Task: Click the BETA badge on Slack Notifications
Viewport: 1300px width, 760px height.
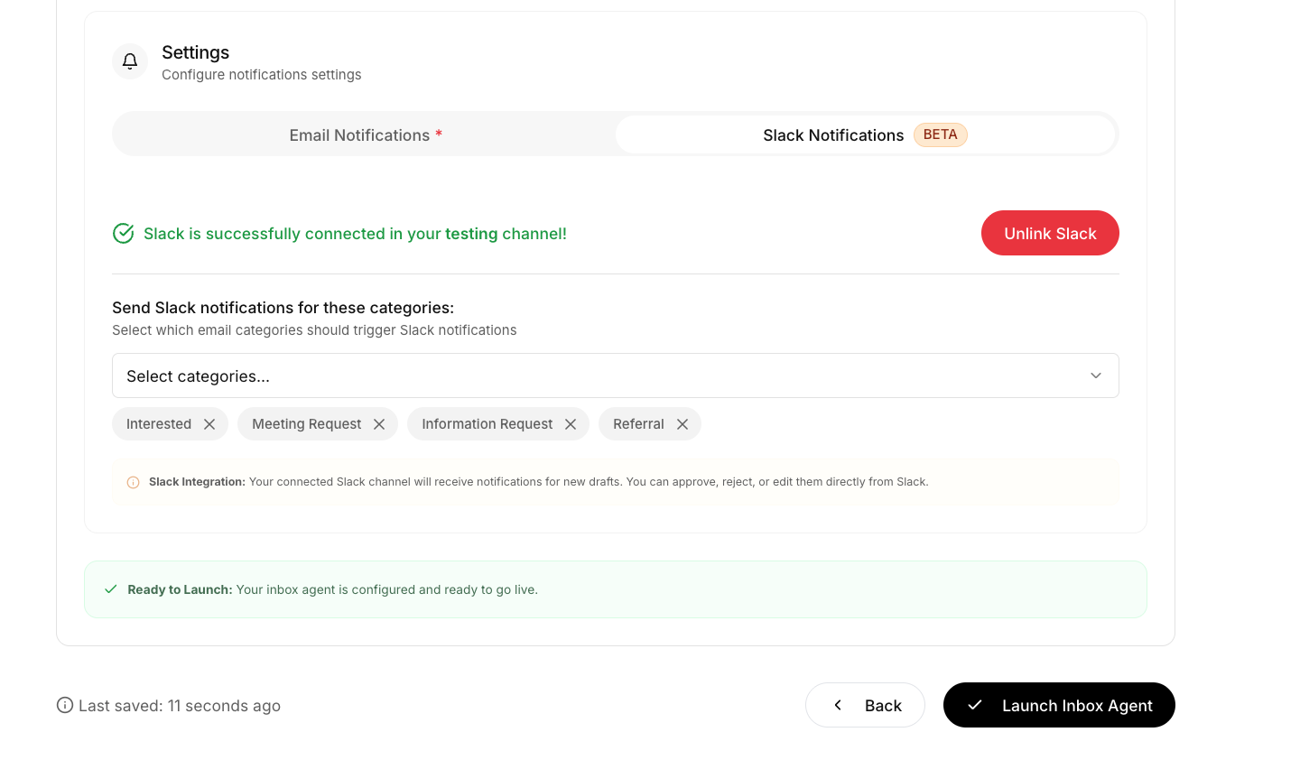Action: [x=940, y=134]
